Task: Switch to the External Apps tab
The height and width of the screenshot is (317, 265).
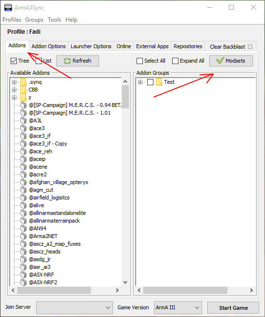Action: (152, 46)
